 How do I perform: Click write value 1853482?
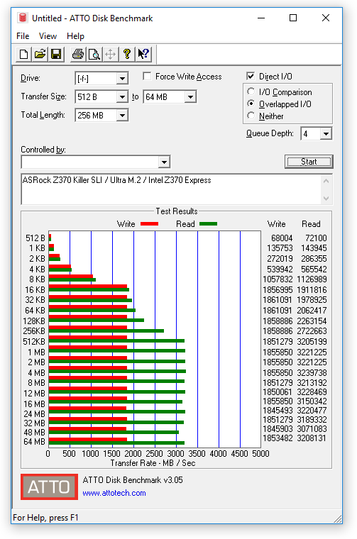tap(278, 438)
